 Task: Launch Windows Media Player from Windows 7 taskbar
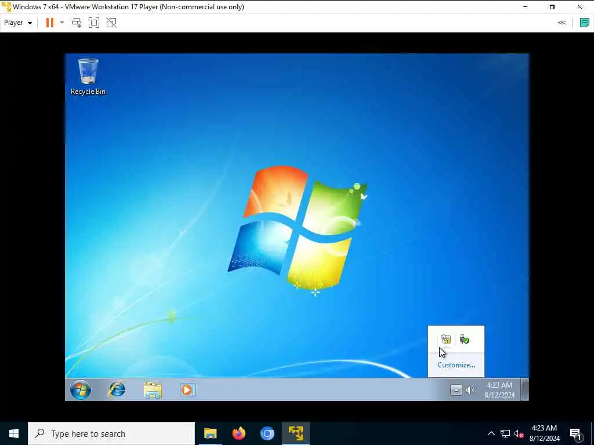[187, 390]
